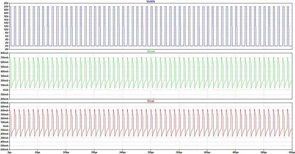Viewport: 295px width, 154px height.
Task: Click the 0µs time axis label
Action: click(9, 152)
